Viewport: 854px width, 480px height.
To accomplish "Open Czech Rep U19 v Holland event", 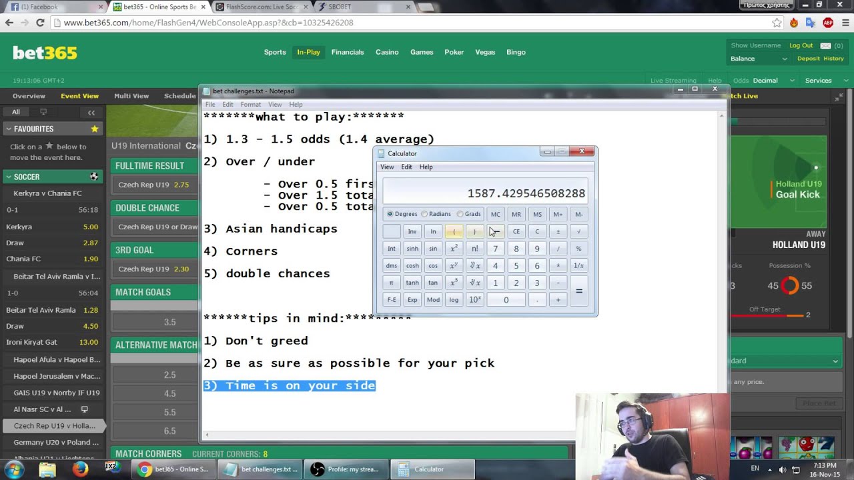I will pos(53,425).
